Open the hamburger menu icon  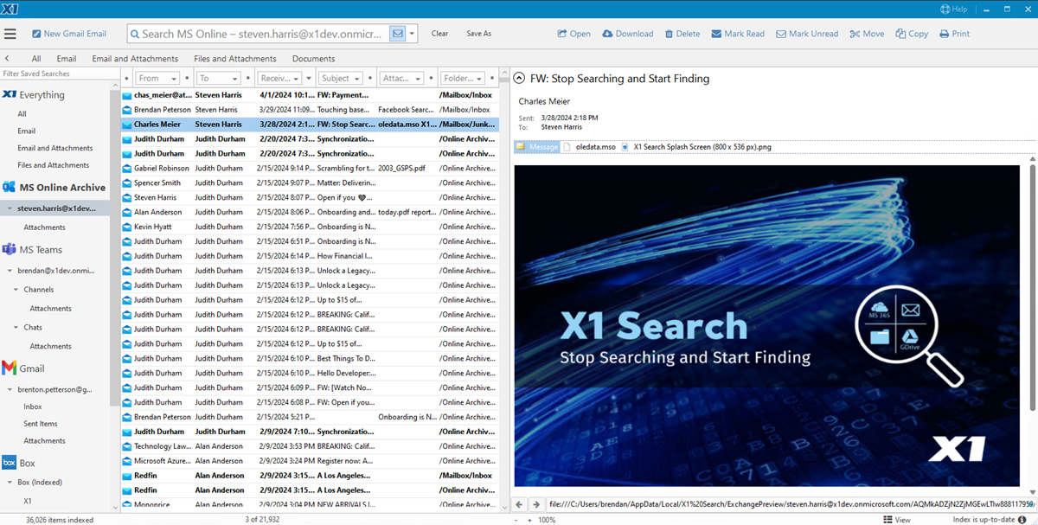click(x=10, y=34)
